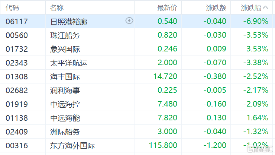Click change percent -3.38%
Screen dimensions: 275x155
[256, 63]
